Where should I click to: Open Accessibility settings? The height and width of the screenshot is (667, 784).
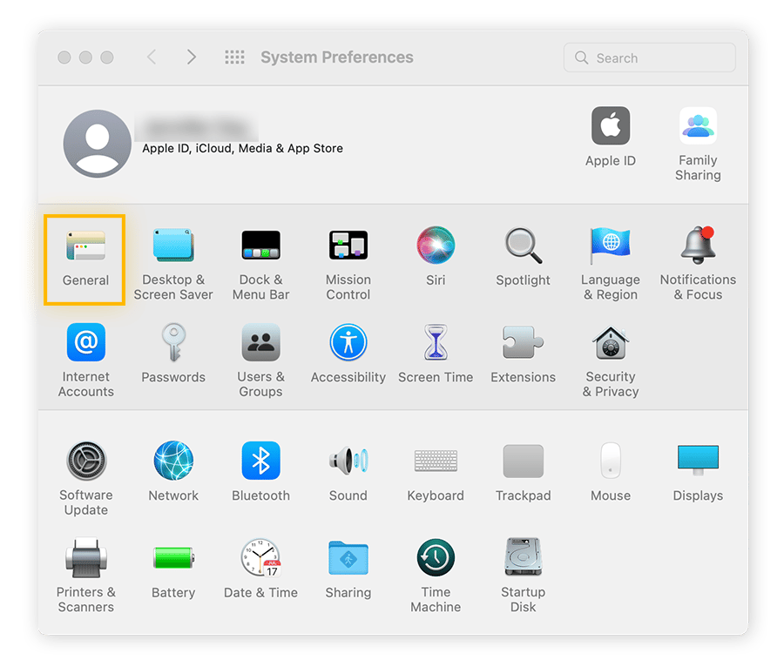(x=348, y=345)
